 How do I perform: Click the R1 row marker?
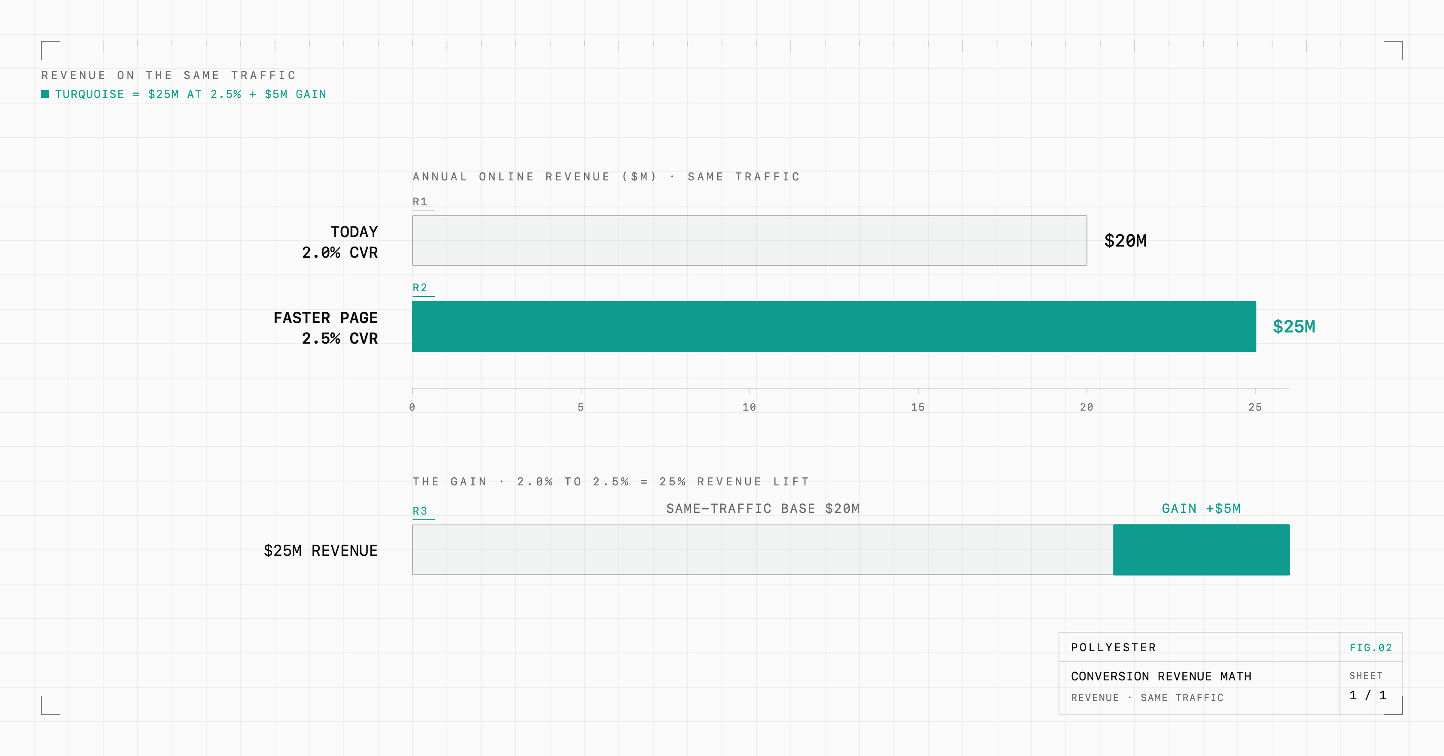pos(420,202)
